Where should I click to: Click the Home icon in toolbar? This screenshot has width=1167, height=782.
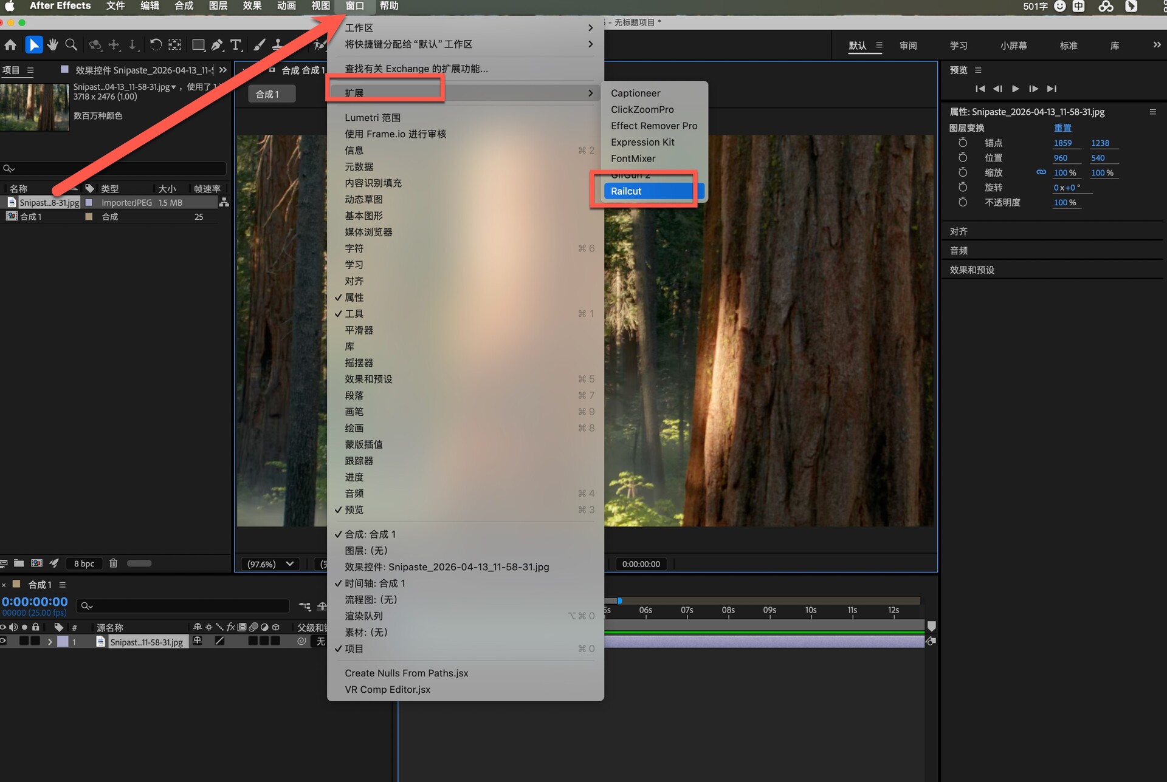(10, 45)
